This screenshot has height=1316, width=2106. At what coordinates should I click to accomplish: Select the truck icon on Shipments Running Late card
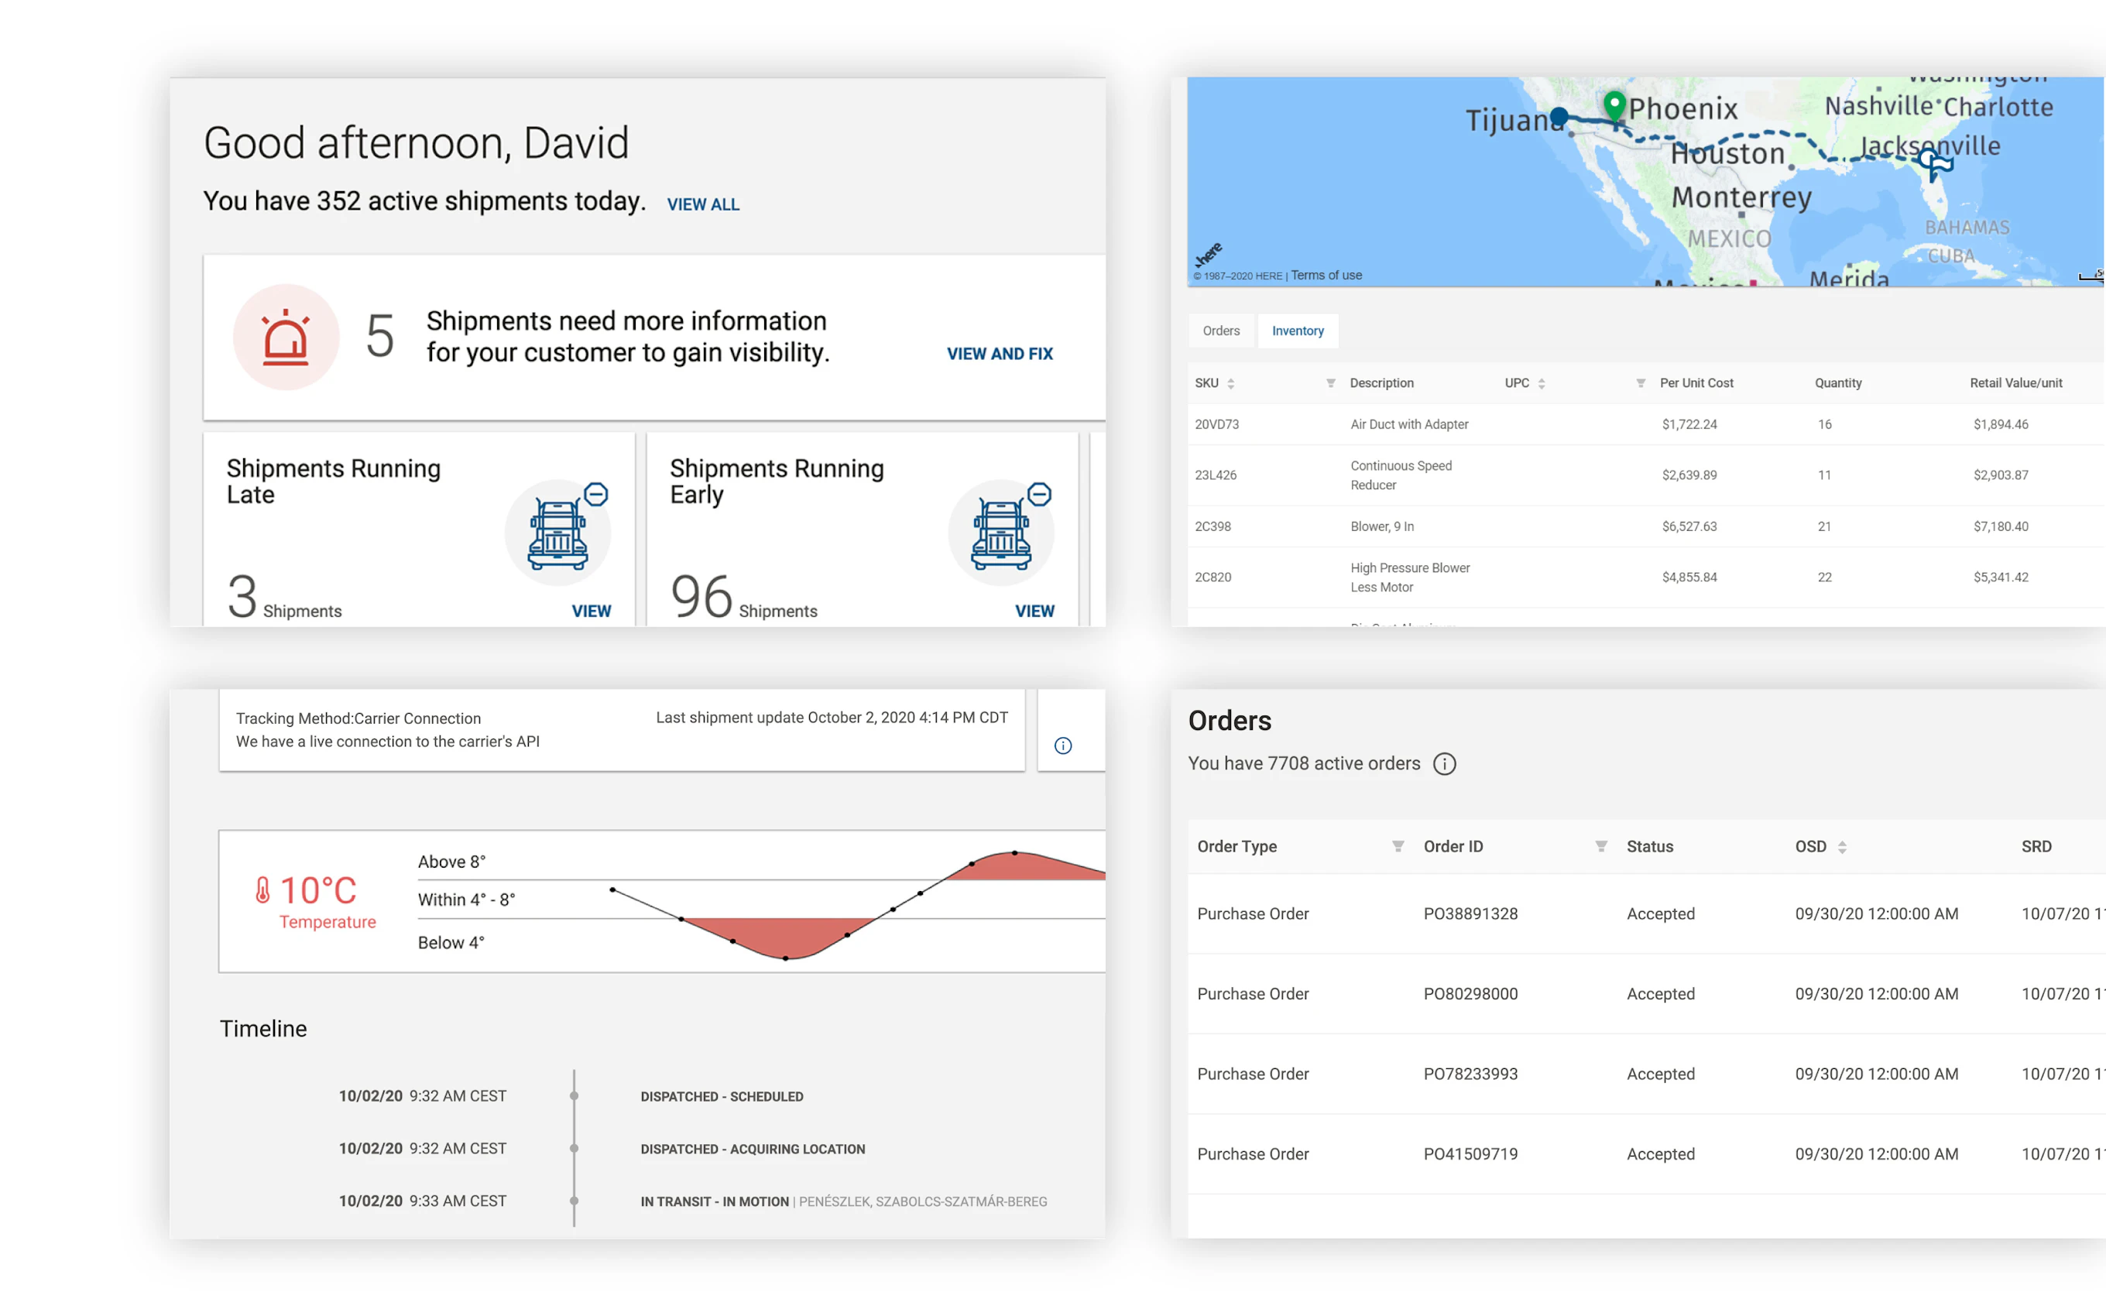click(557, 533)
